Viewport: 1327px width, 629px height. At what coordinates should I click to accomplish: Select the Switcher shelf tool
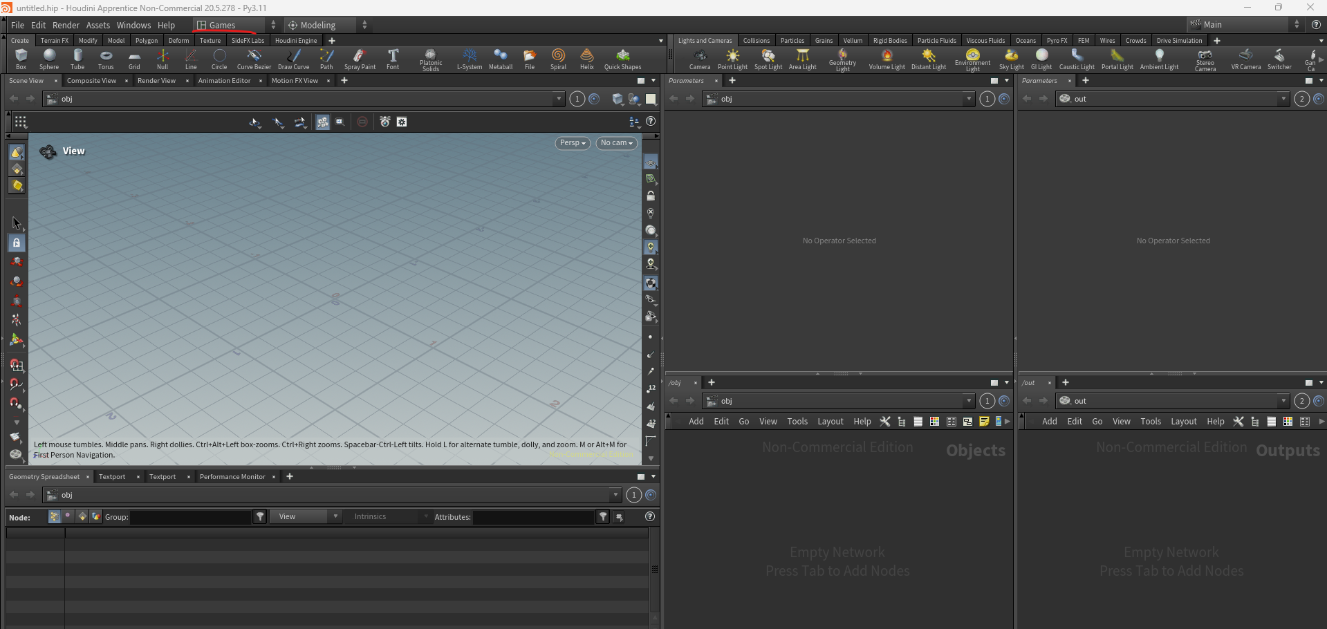1279,59
